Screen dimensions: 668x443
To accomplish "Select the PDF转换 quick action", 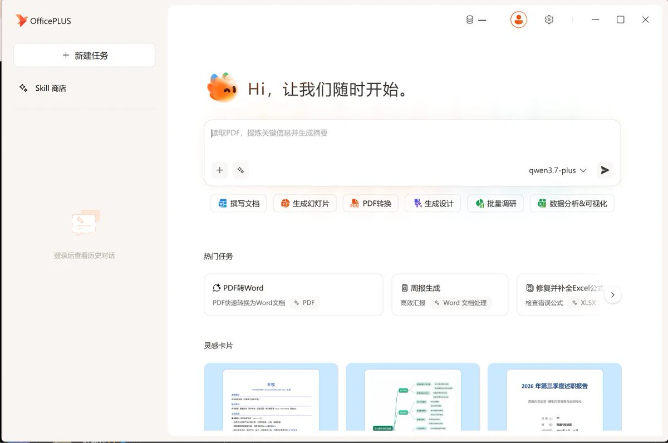I will coord(371,204).
